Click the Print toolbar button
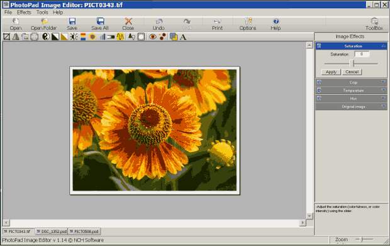The width and height of the screenshot is (390, 246). (217, 24)
